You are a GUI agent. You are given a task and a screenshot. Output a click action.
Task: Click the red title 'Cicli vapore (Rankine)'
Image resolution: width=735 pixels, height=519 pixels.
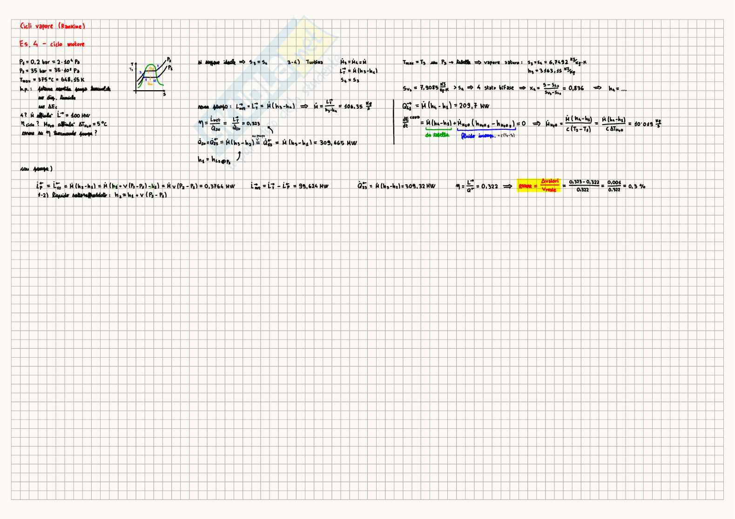click(53, 27)
